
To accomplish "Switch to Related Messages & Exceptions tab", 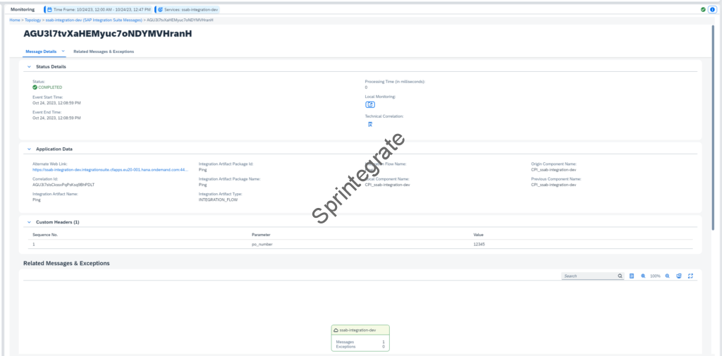I will pos(104,51).
